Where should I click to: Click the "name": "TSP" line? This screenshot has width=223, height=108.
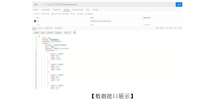click(55, 80)
